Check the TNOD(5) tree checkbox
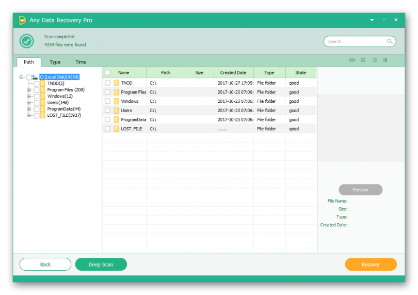The width and height of the screenshot is (418, 295). click(x=37, y=84)
